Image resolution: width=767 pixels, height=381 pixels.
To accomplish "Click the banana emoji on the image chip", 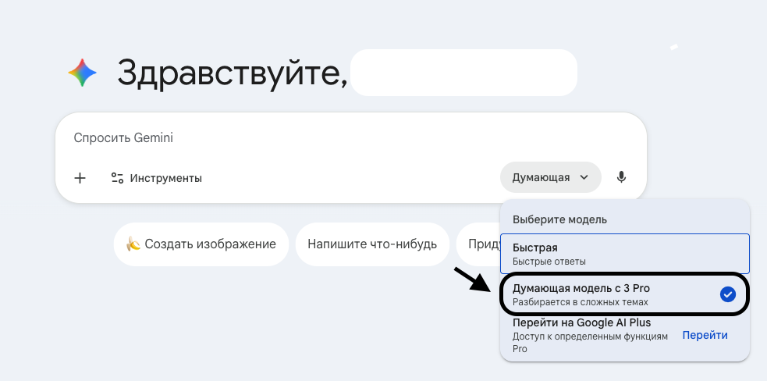I will 133,244.
